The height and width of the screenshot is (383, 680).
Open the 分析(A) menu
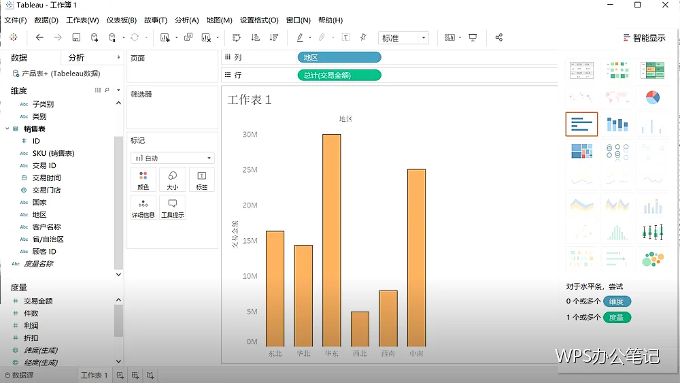(x=187, y=20)
